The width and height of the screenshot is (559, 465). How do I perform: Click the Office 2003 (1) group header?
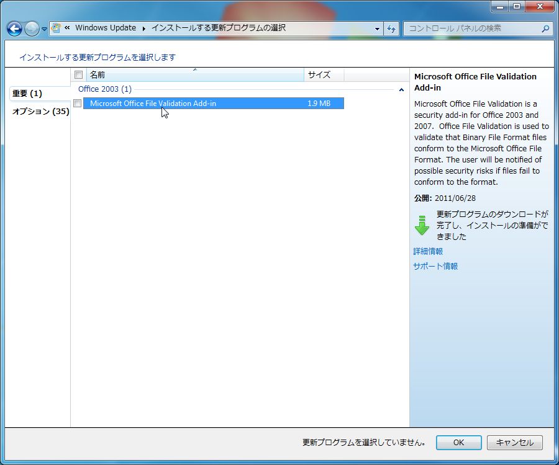(105, 89)
